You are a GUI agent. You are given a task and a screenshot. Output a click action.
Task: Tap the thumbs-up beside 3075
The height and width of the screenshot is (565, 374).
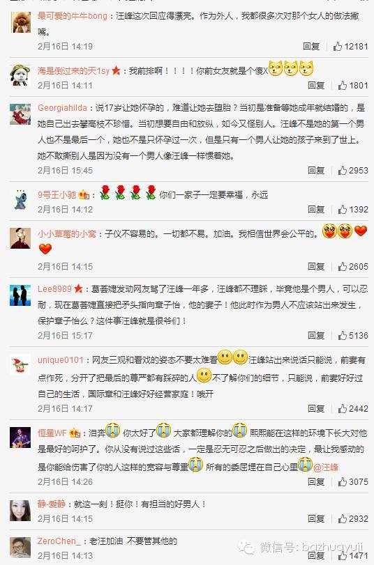(342, 481)
